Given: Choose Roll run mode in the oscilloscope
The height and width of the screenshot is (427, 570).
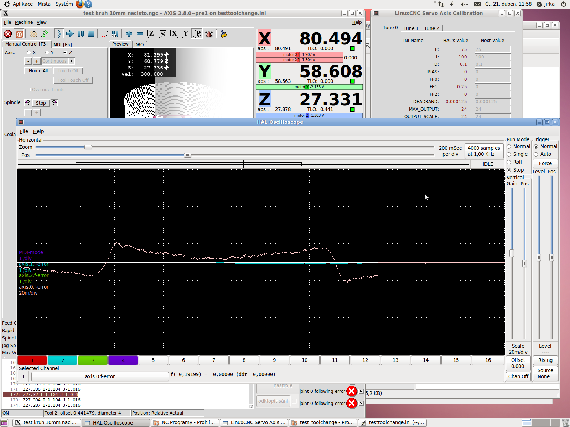Looking at the screenshot, I should 509,162.
